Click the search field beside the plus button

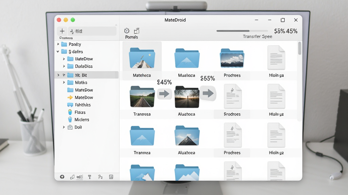(x=92, y=31)
